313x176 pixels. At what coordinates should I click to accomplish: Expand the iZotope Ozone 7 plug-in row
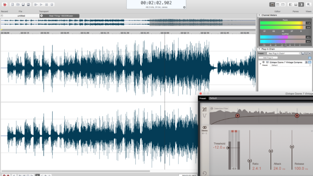(260, 64)
